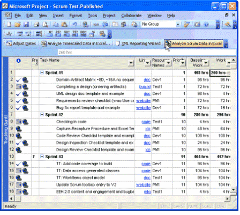Click the entry bar showing 260 hrs
240x215 pixels.
147,53
